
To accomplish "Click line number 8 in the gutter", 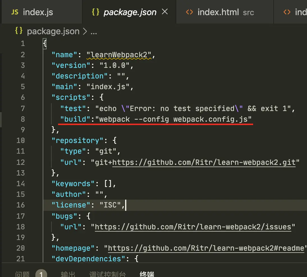I will 23,119.
